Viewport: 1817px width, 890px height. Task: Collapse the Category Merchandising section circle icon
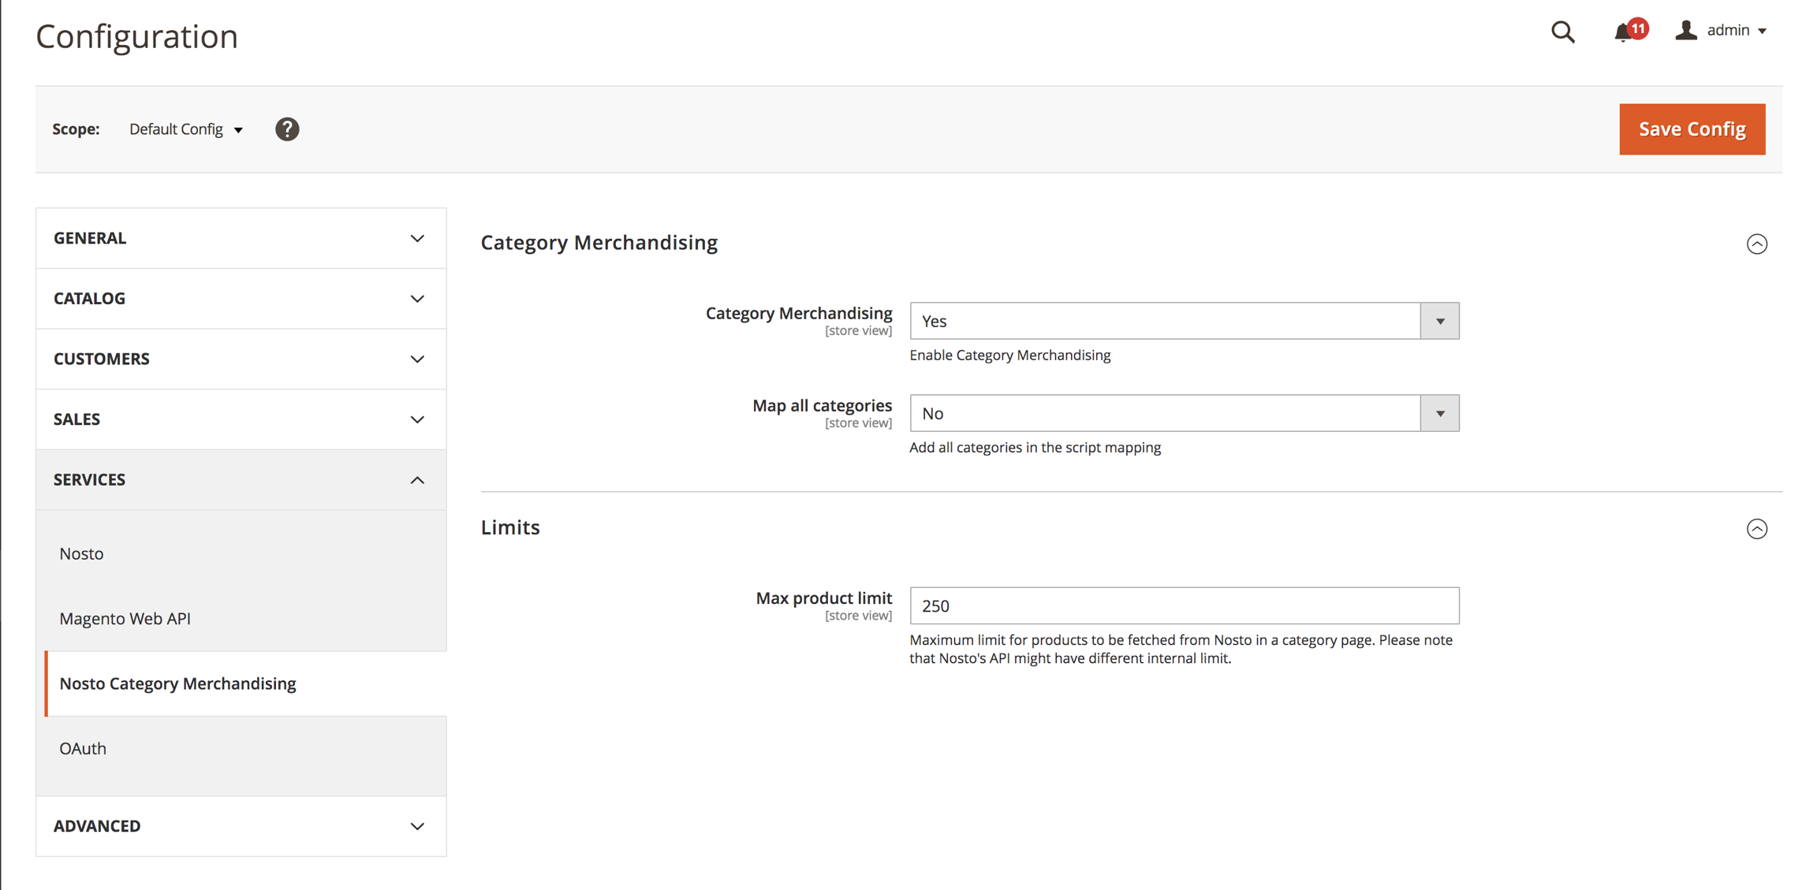click(x=1756, y=244)
